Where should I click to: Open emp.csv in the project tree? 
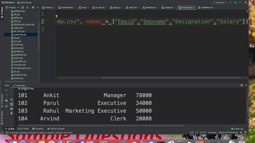18,28
